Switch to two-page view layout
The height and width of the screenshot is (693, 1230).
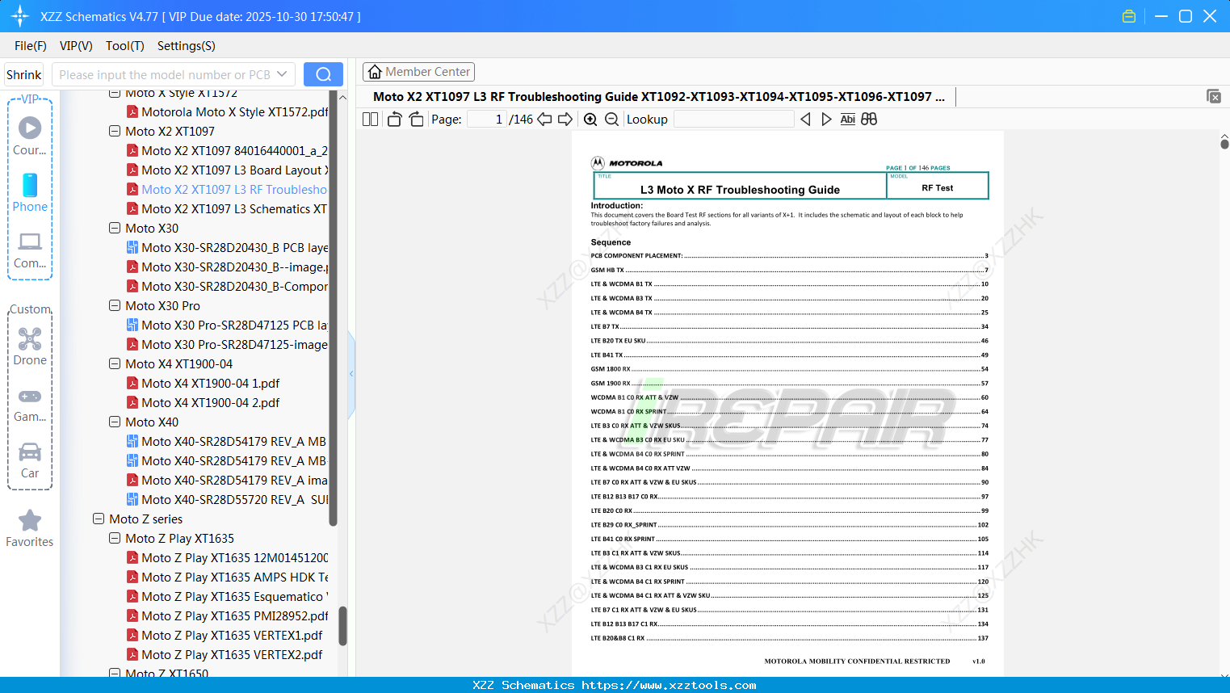coord(369,119)
